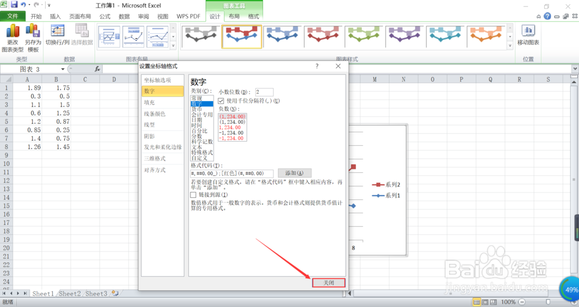The width and height of the screenshot is (579, 307).
Task: Click the Save icon in quick access toolbar
Action: pyautogui.click(x=14, y=5)
